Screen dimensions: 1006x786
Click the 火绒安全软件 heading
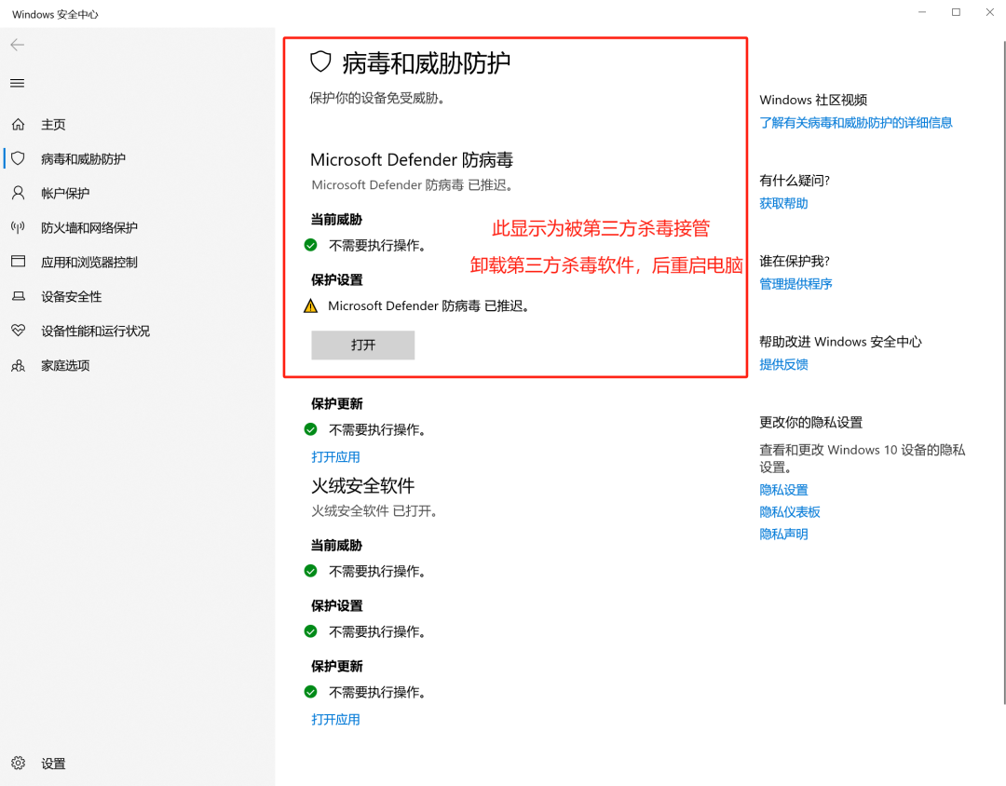[363, 486]
